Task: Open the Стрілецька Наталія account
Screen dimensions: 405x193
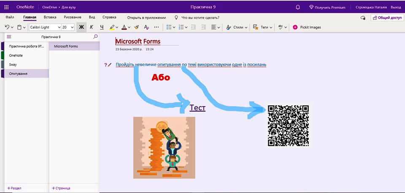Action: (x=371, y=7)
